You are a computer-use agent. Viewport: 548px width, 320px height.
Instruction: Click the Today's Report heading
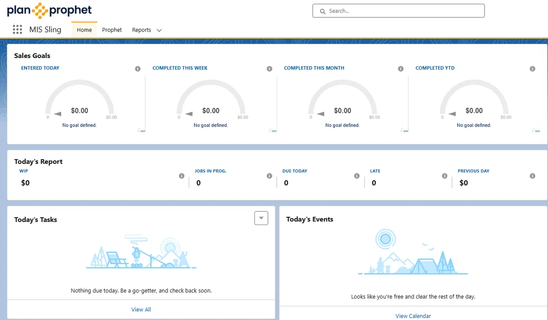point(38,162)
